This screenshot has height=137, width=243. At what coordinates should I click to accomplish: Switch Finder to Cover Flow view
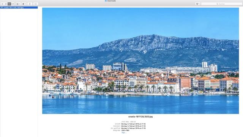tap(13, 4)
